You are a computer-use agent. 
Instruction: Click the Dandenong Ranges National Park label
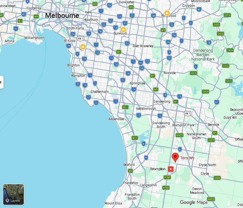point(203,55)
